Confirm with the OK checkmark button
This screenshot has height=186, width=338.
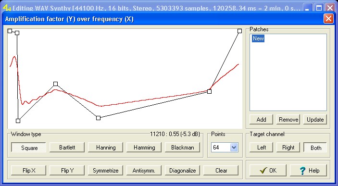(x=268, y=171)
